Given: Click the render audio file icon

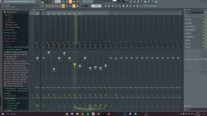Looking at the screenshot, I should 149,2.
